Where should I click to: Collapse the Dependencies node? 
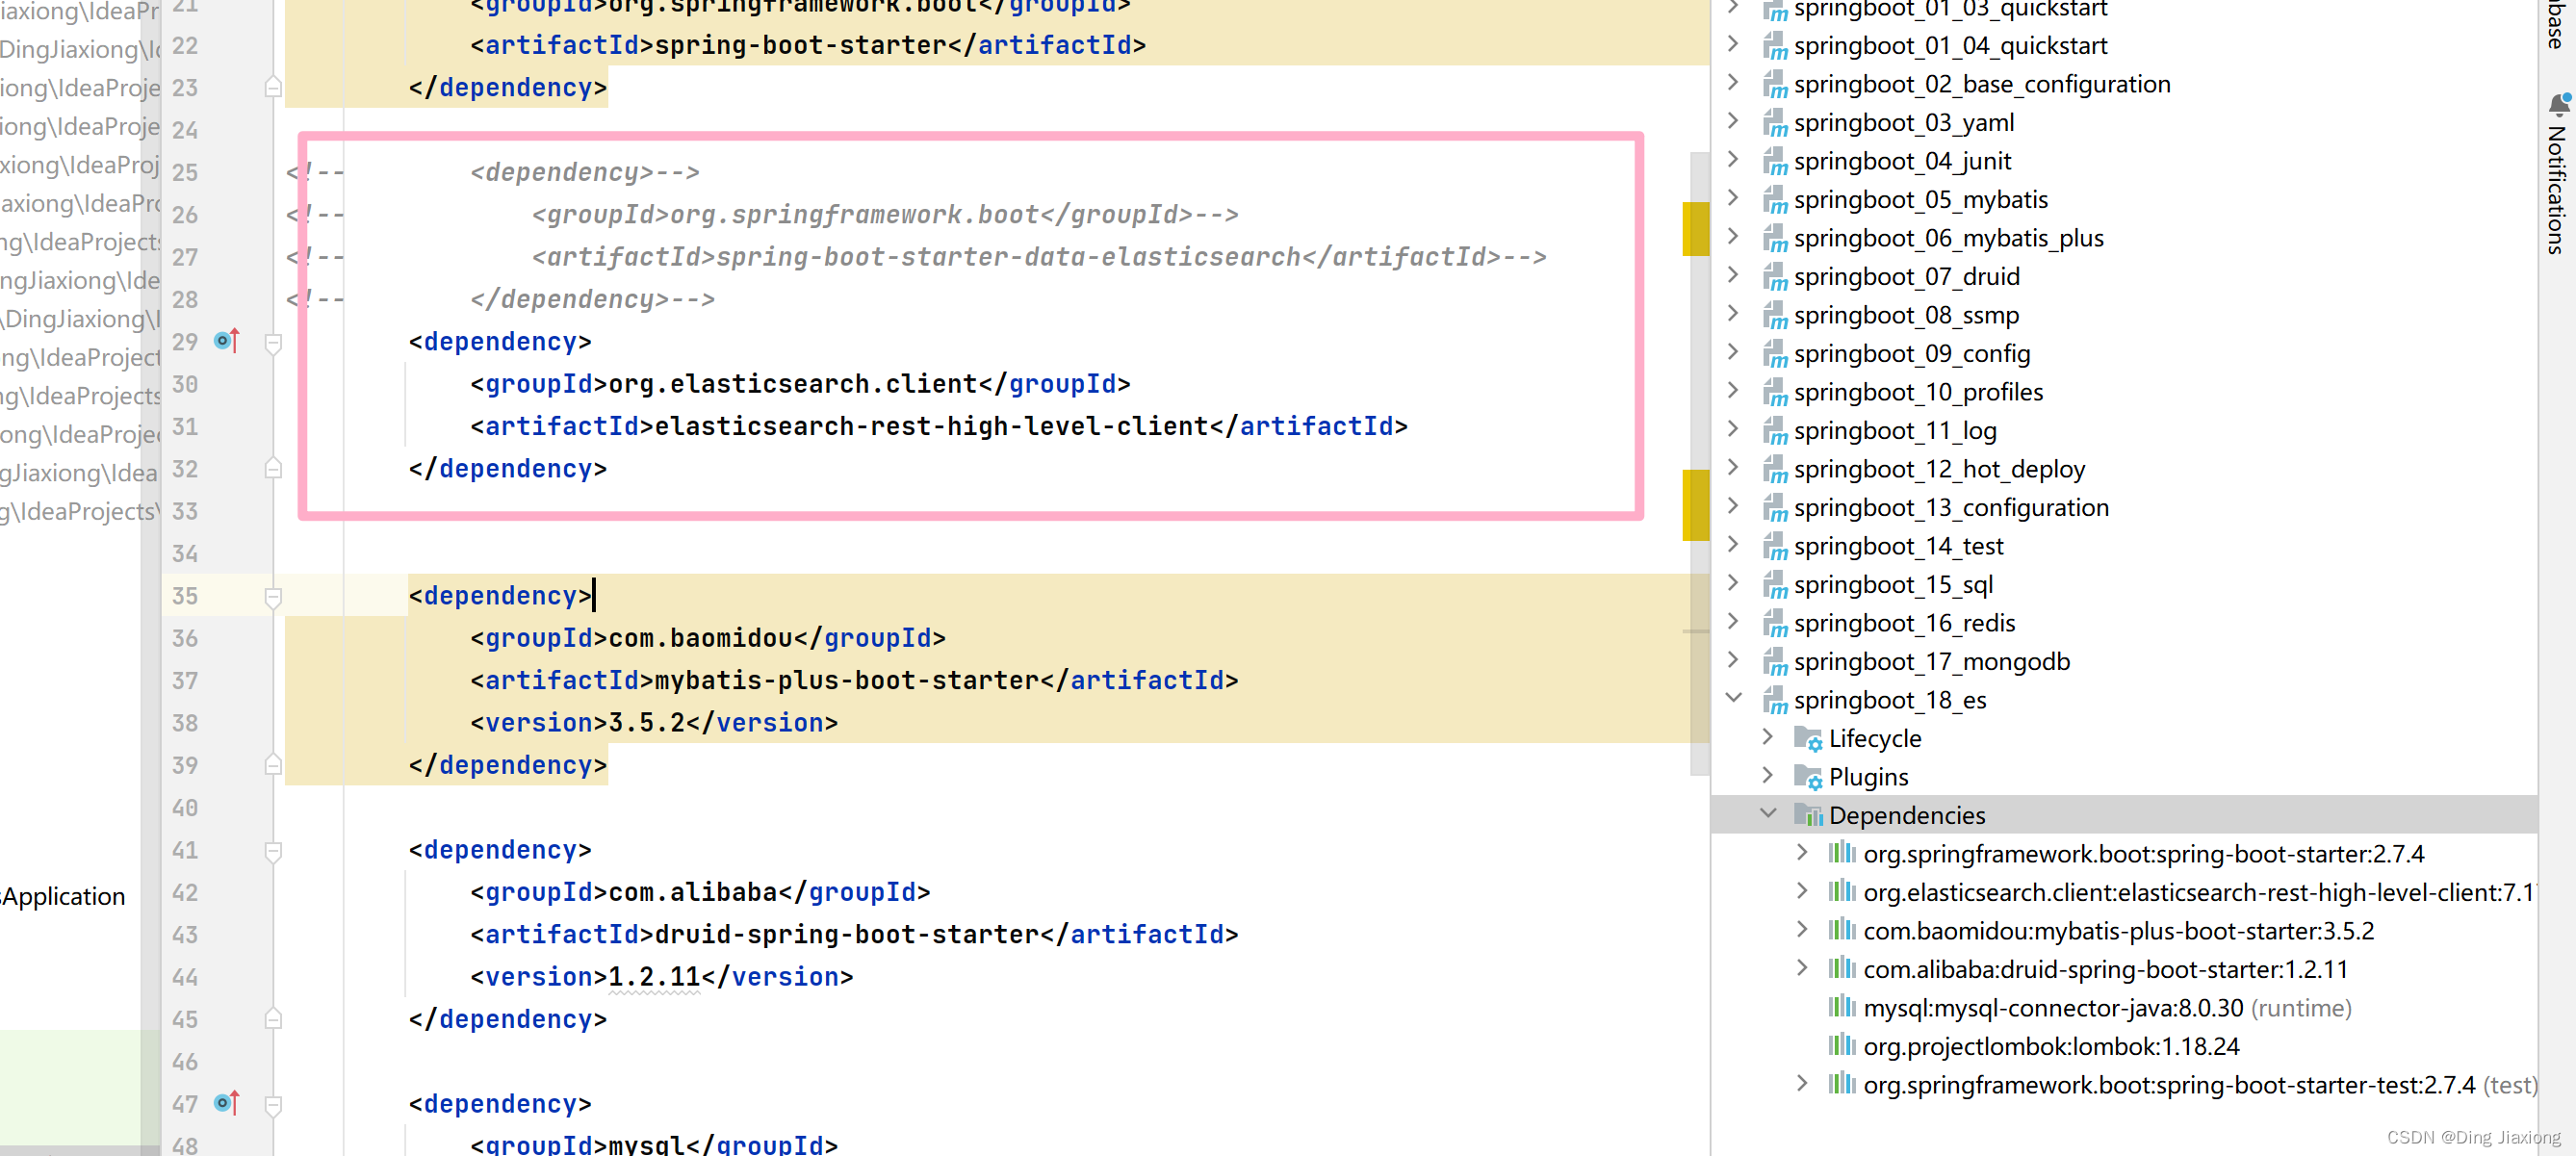pyautogui.click(x=1768, y=814)
